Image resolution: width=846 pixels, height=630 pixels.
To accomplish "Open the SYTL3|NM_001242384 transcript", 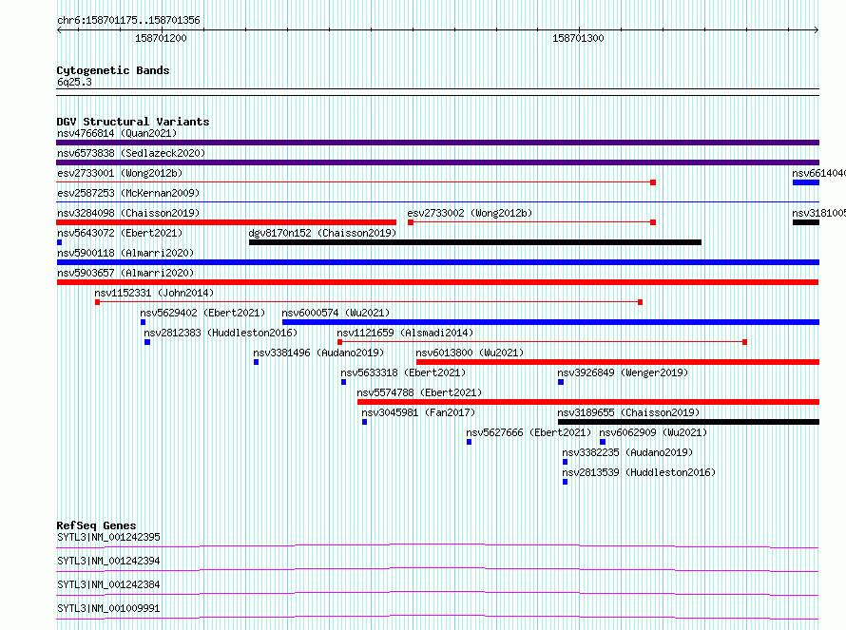I will 437,593.
